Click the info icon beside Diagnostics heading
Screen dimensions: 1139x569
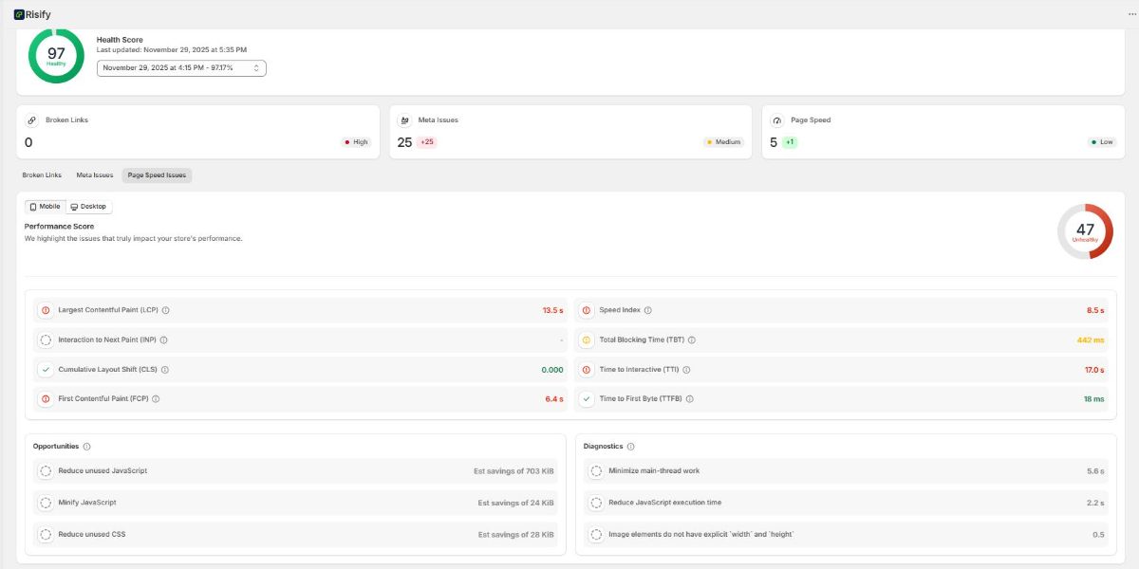[630, 447]
